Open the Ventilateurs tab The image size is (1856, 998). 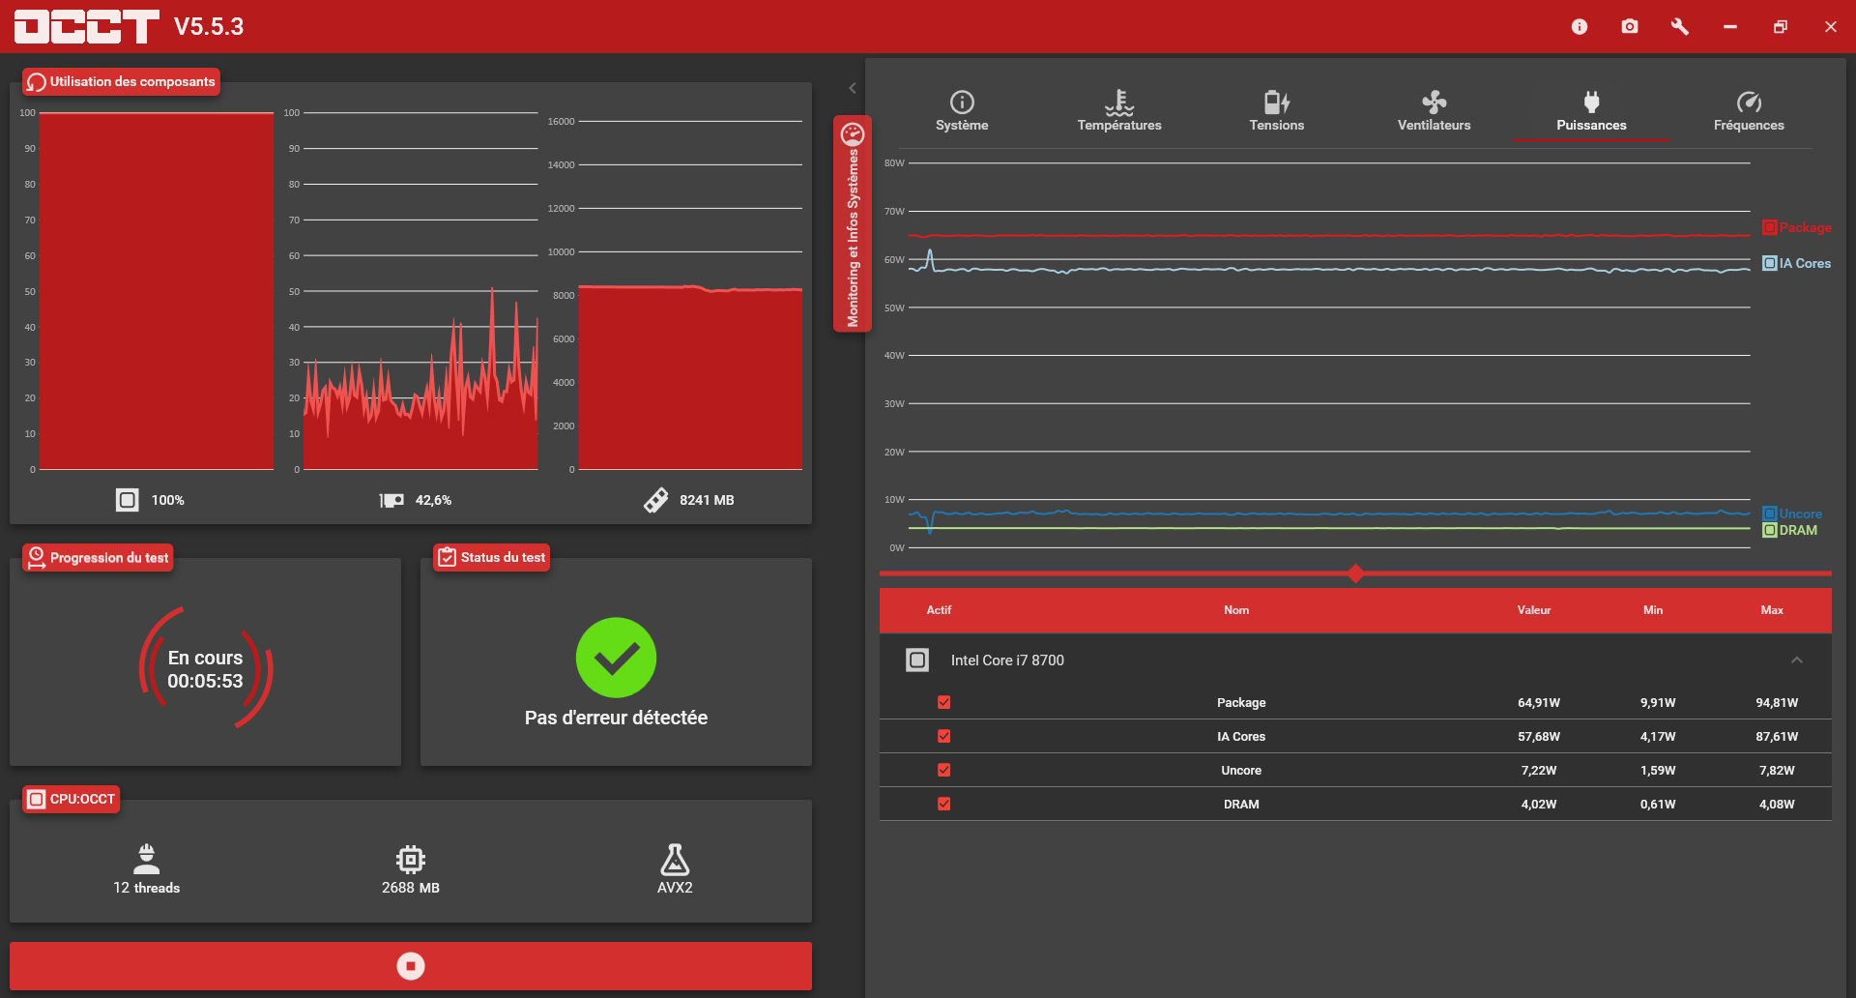(x=1434, y=111)
